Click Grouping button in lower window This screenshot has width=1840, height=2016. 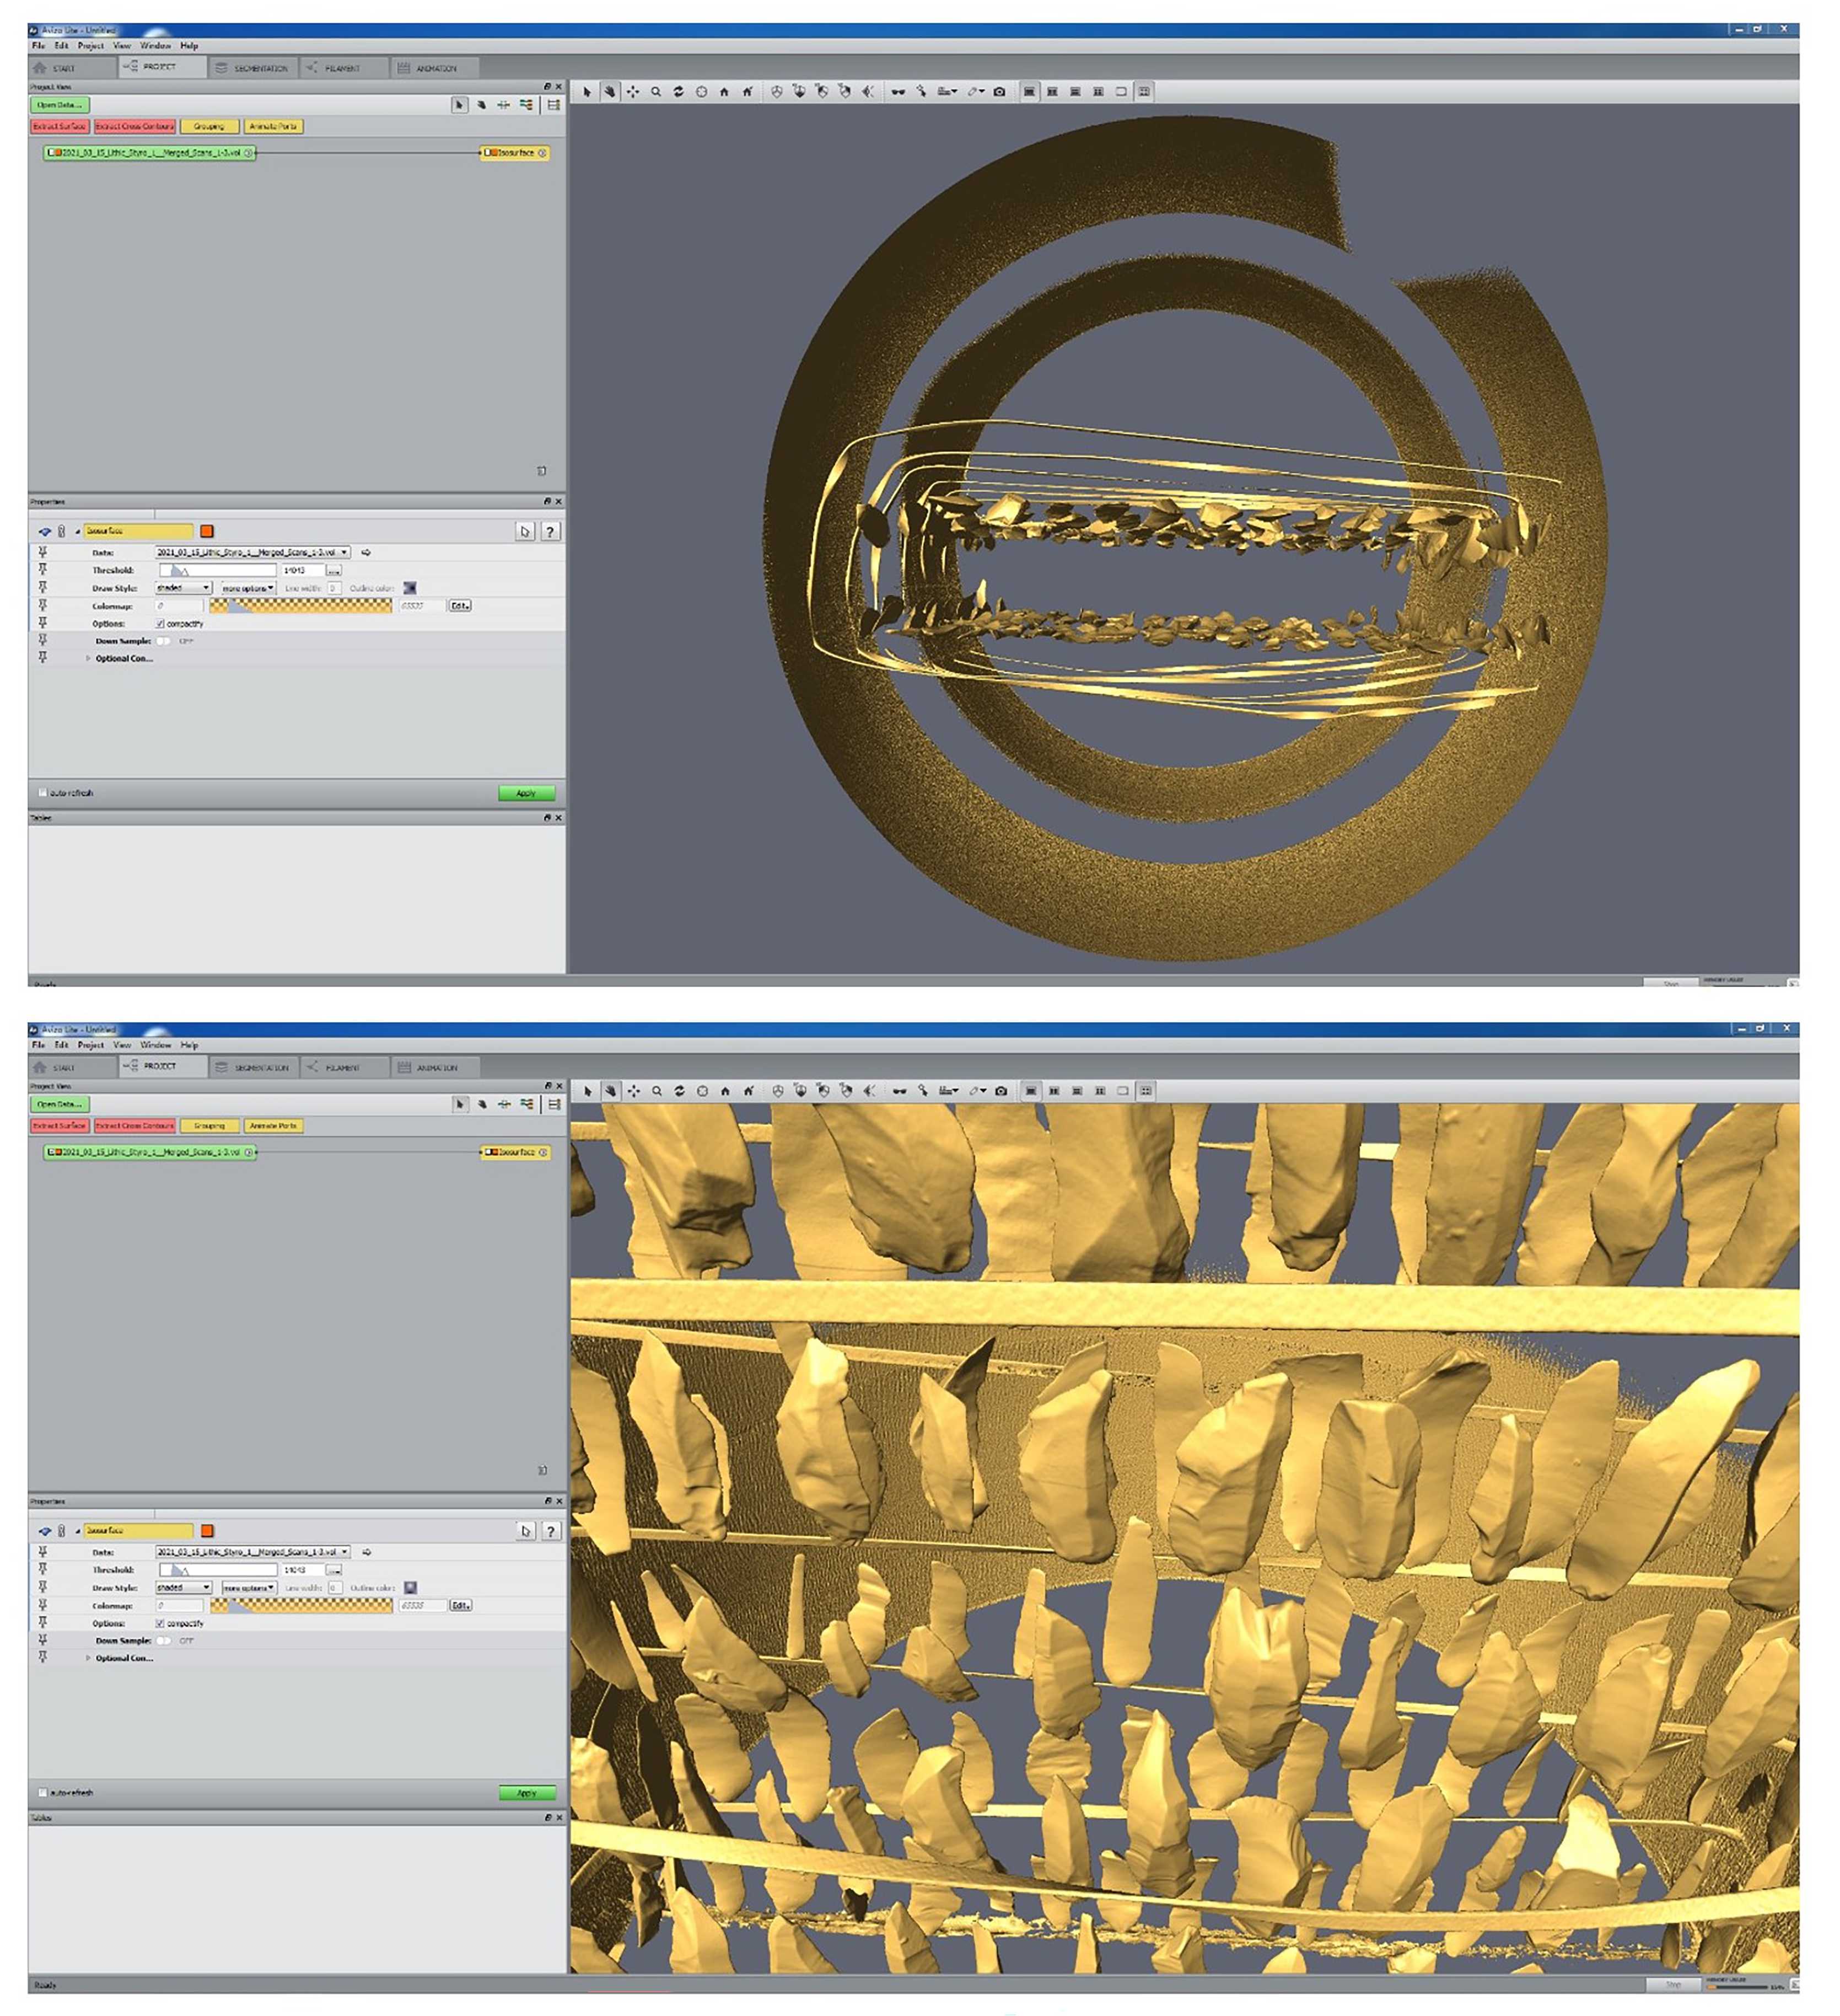click(210, 1125)
